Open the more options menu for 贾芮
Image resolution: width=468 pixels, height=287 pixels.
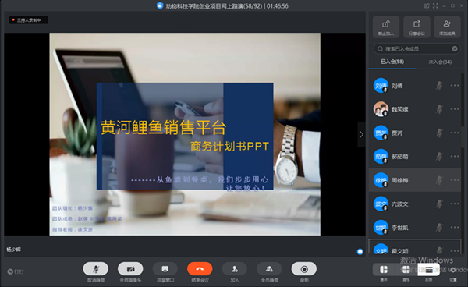pyautogui.click(x=455, y=133)
